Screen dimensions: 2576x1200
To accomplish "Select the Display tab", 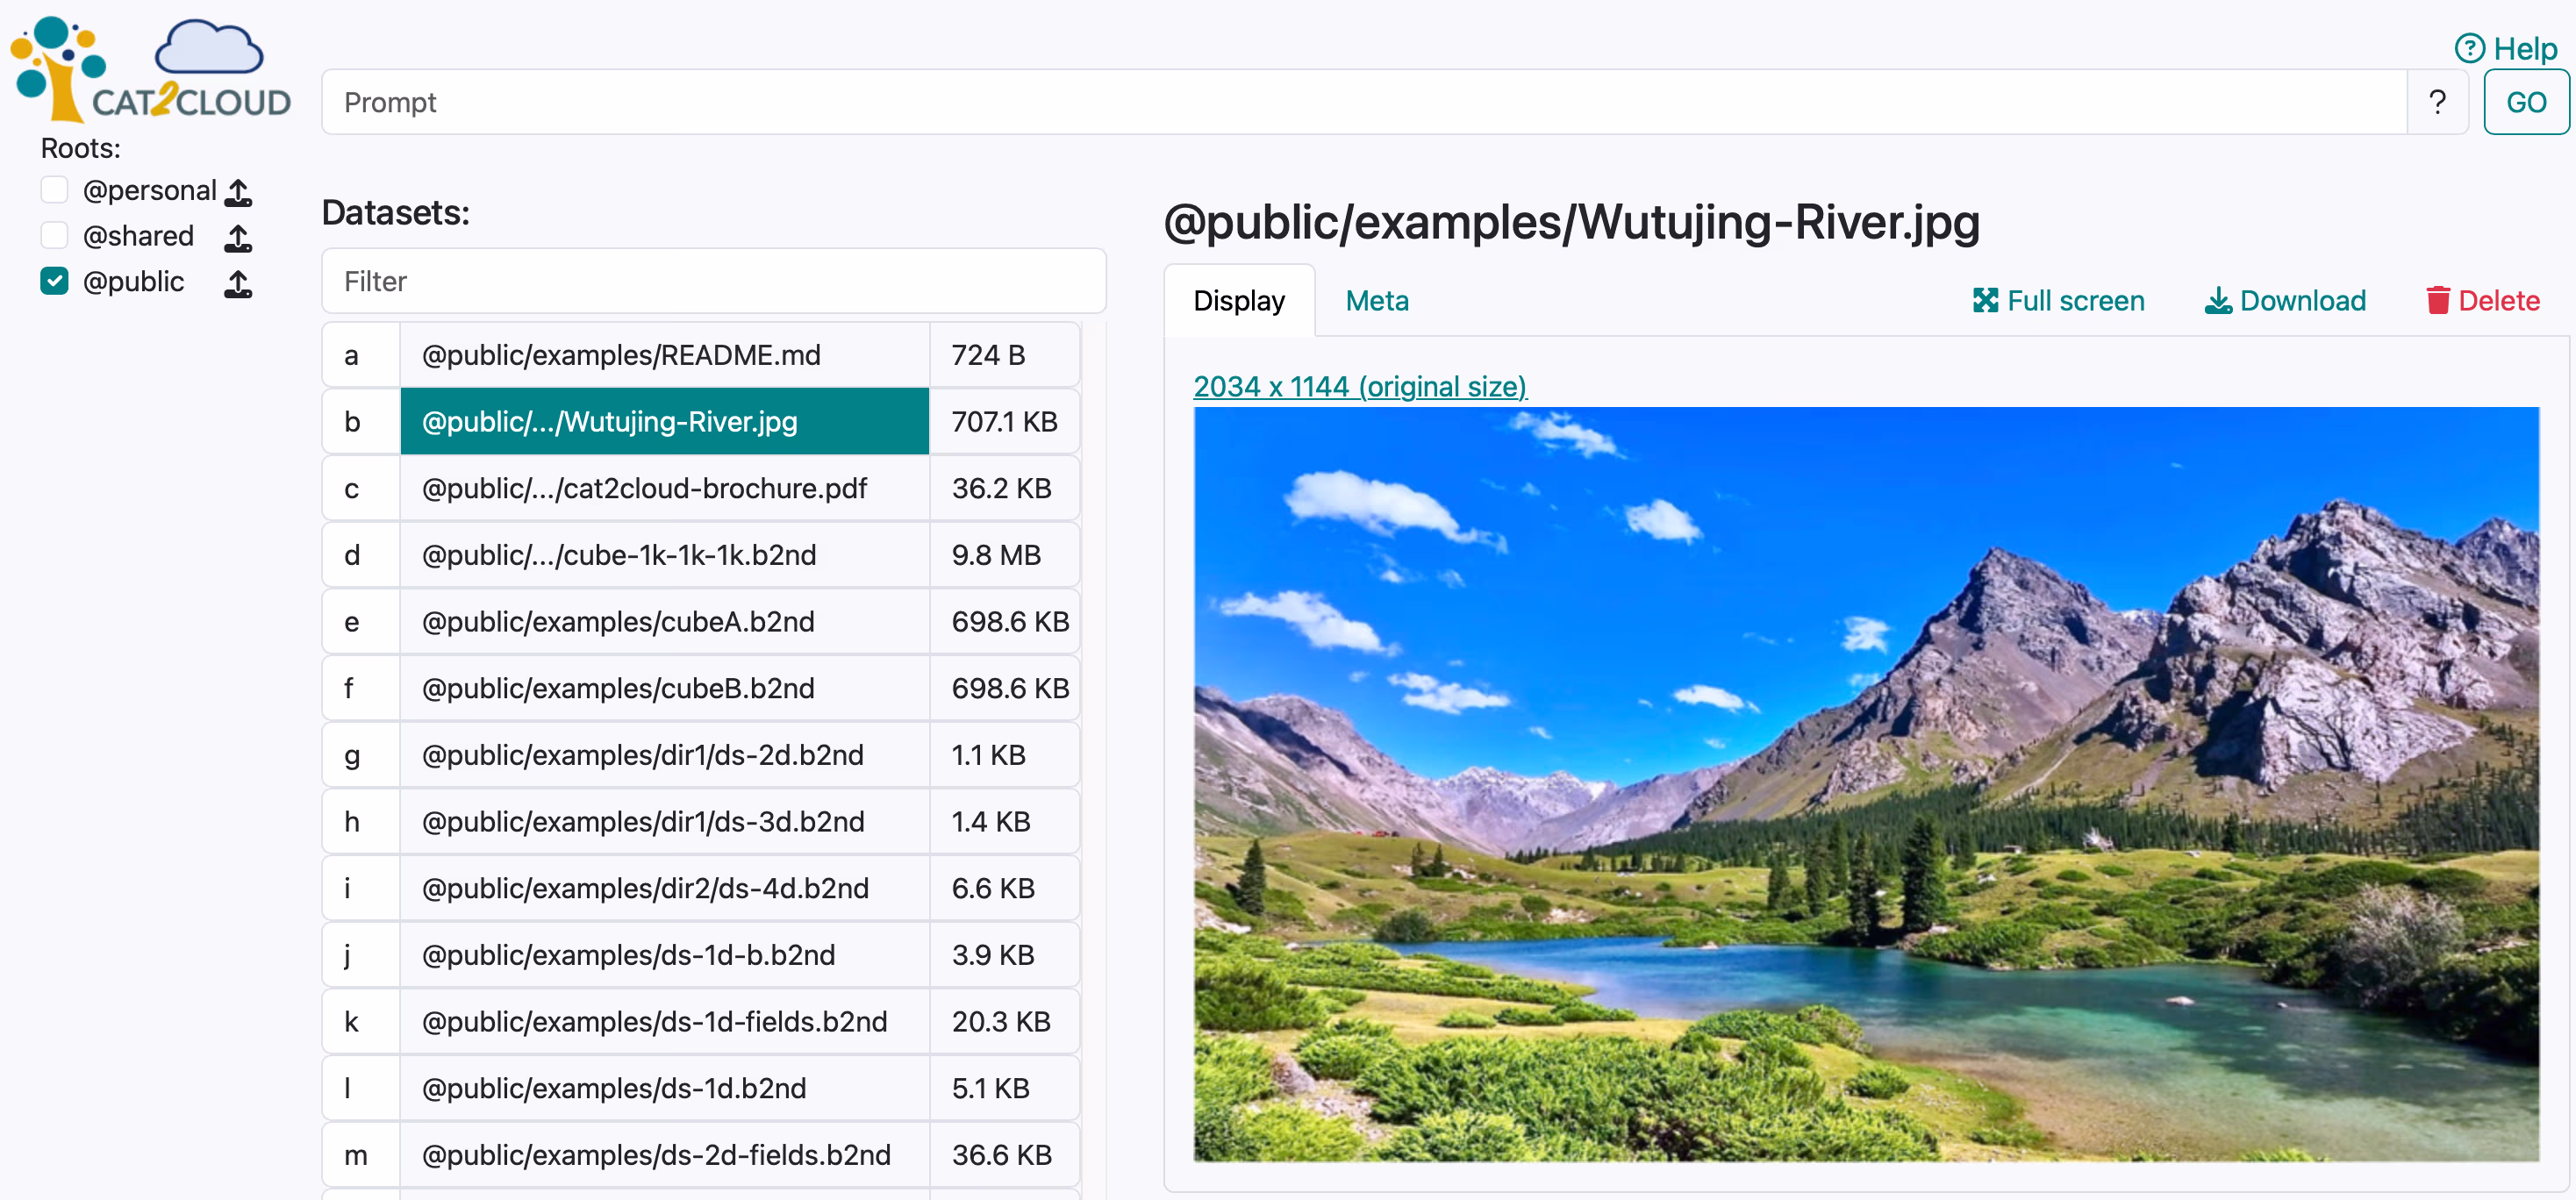I will (1240, 300).
